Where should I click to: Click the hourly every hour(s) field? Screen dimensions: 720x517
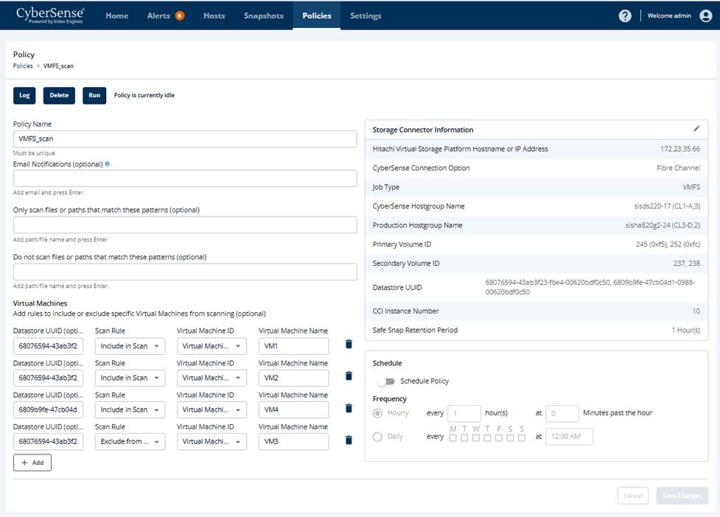click(464, 413)
